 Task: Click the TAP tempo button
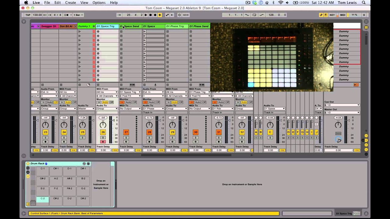(28, 15)
